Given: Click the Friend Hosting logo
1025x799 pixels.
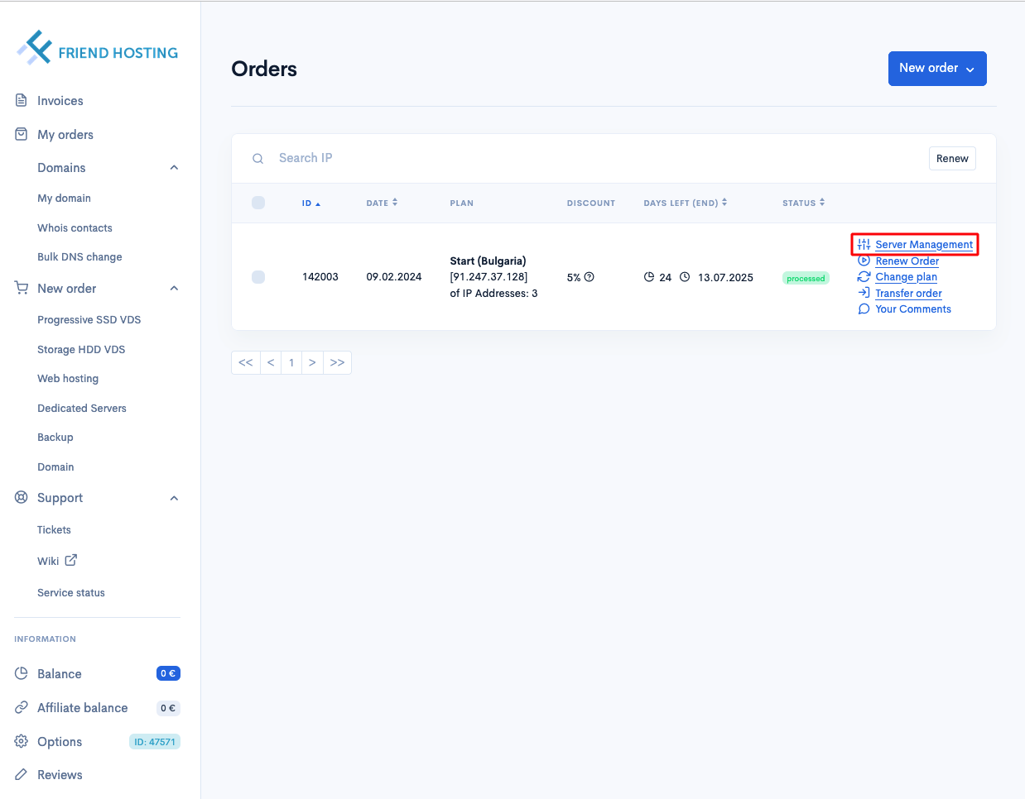Looking at the screenshot, I should [98, 48].
